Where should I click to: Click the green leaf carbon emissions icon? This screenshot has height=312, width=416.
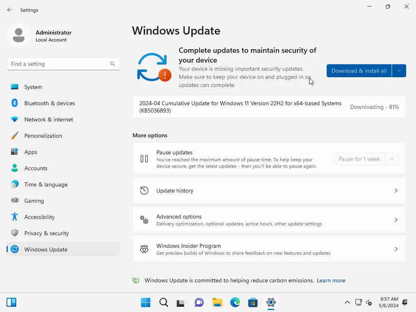click(x=136, y=280)
